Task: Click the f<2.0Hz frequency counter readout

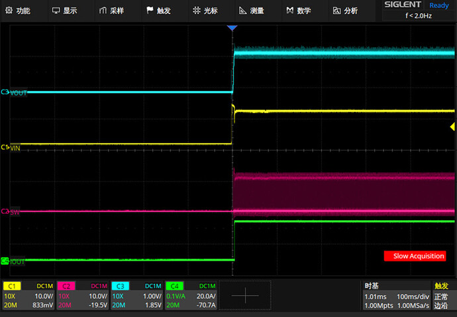Action: coord(419,16)
